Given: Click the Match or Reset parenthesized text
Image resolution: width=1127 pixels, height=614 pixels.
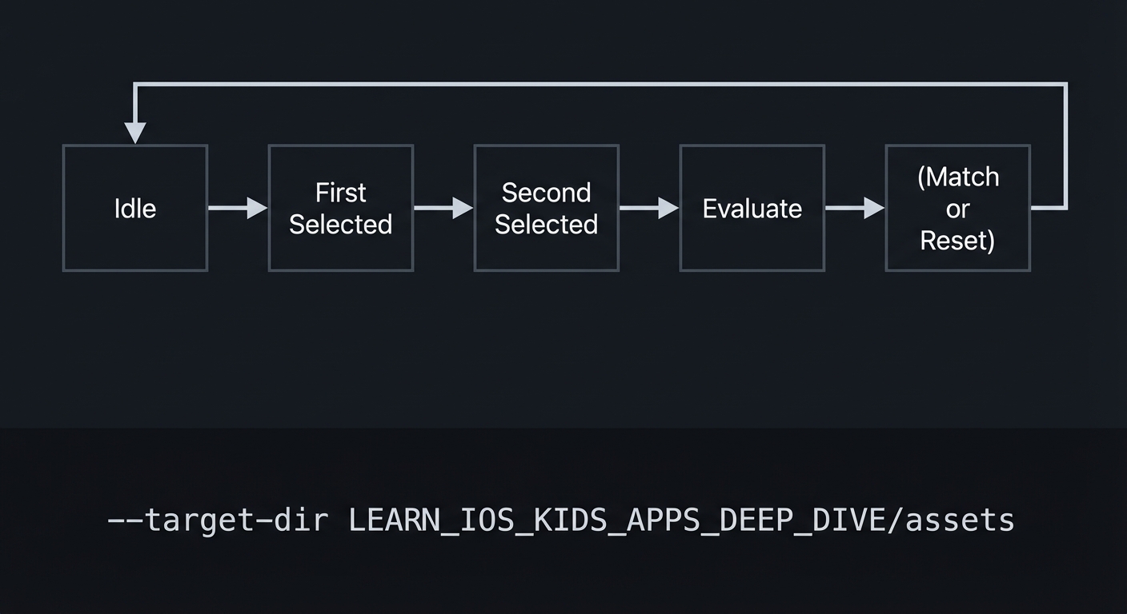Looking at the screenshot, I should click(x=957, y=208).
